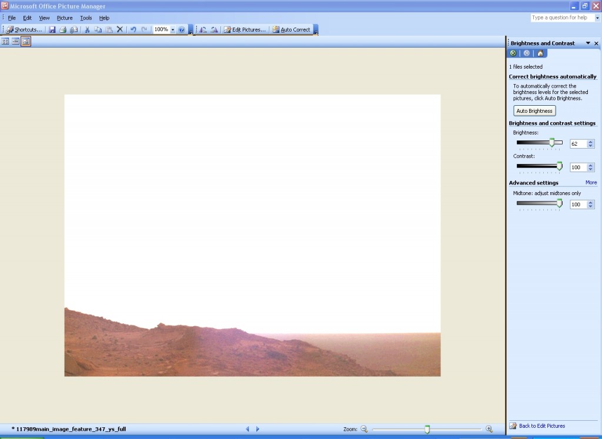The image size is (602, 439).
Task: Click the zoom in magnifier icon
Action: (489, 429)
